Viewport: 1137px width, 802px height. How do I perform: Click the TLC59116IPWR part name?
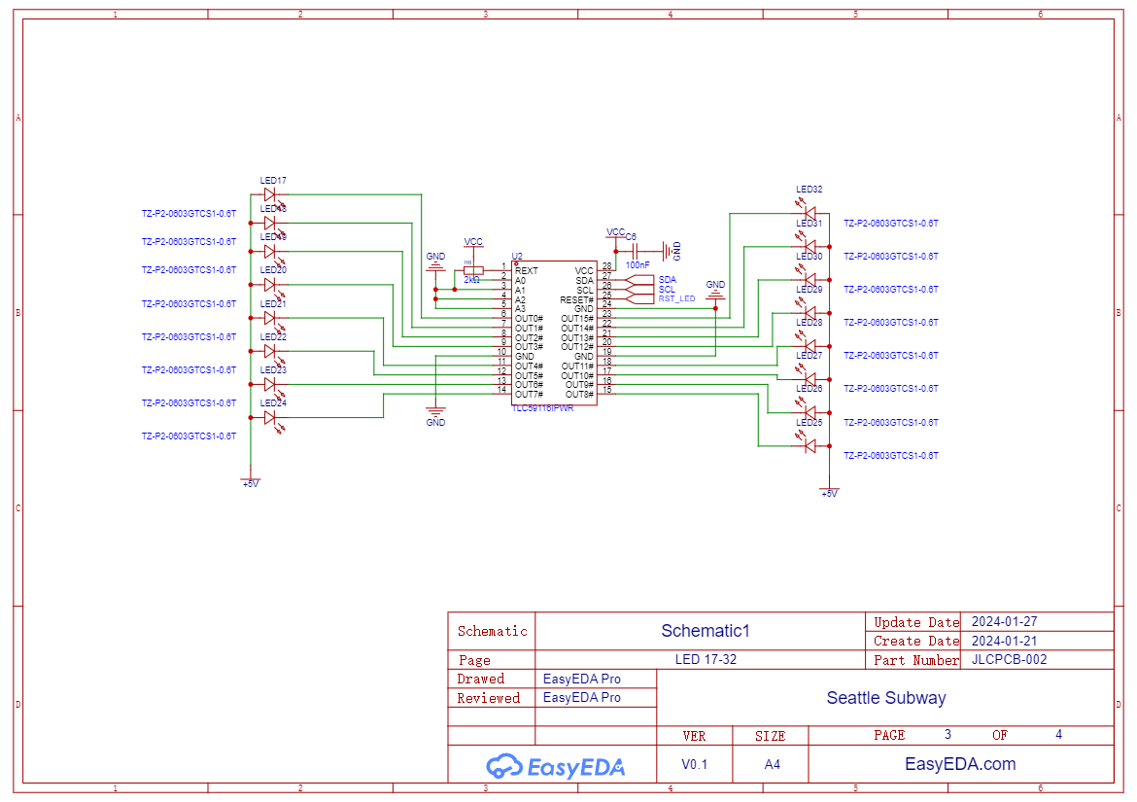pyautogui.click(x=542, y=408)
